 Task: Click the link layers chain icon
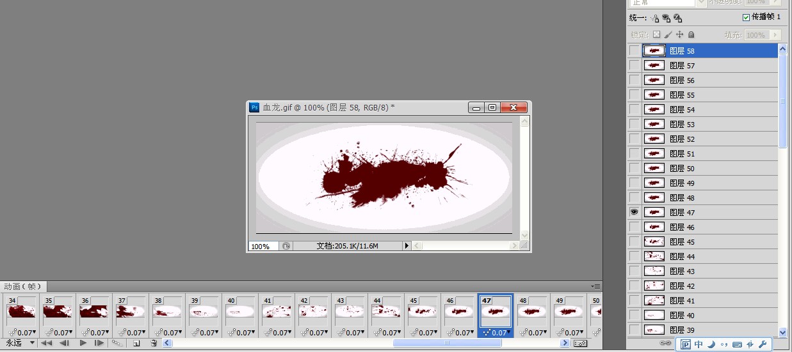pyautogui.click(x=665, y=343)
